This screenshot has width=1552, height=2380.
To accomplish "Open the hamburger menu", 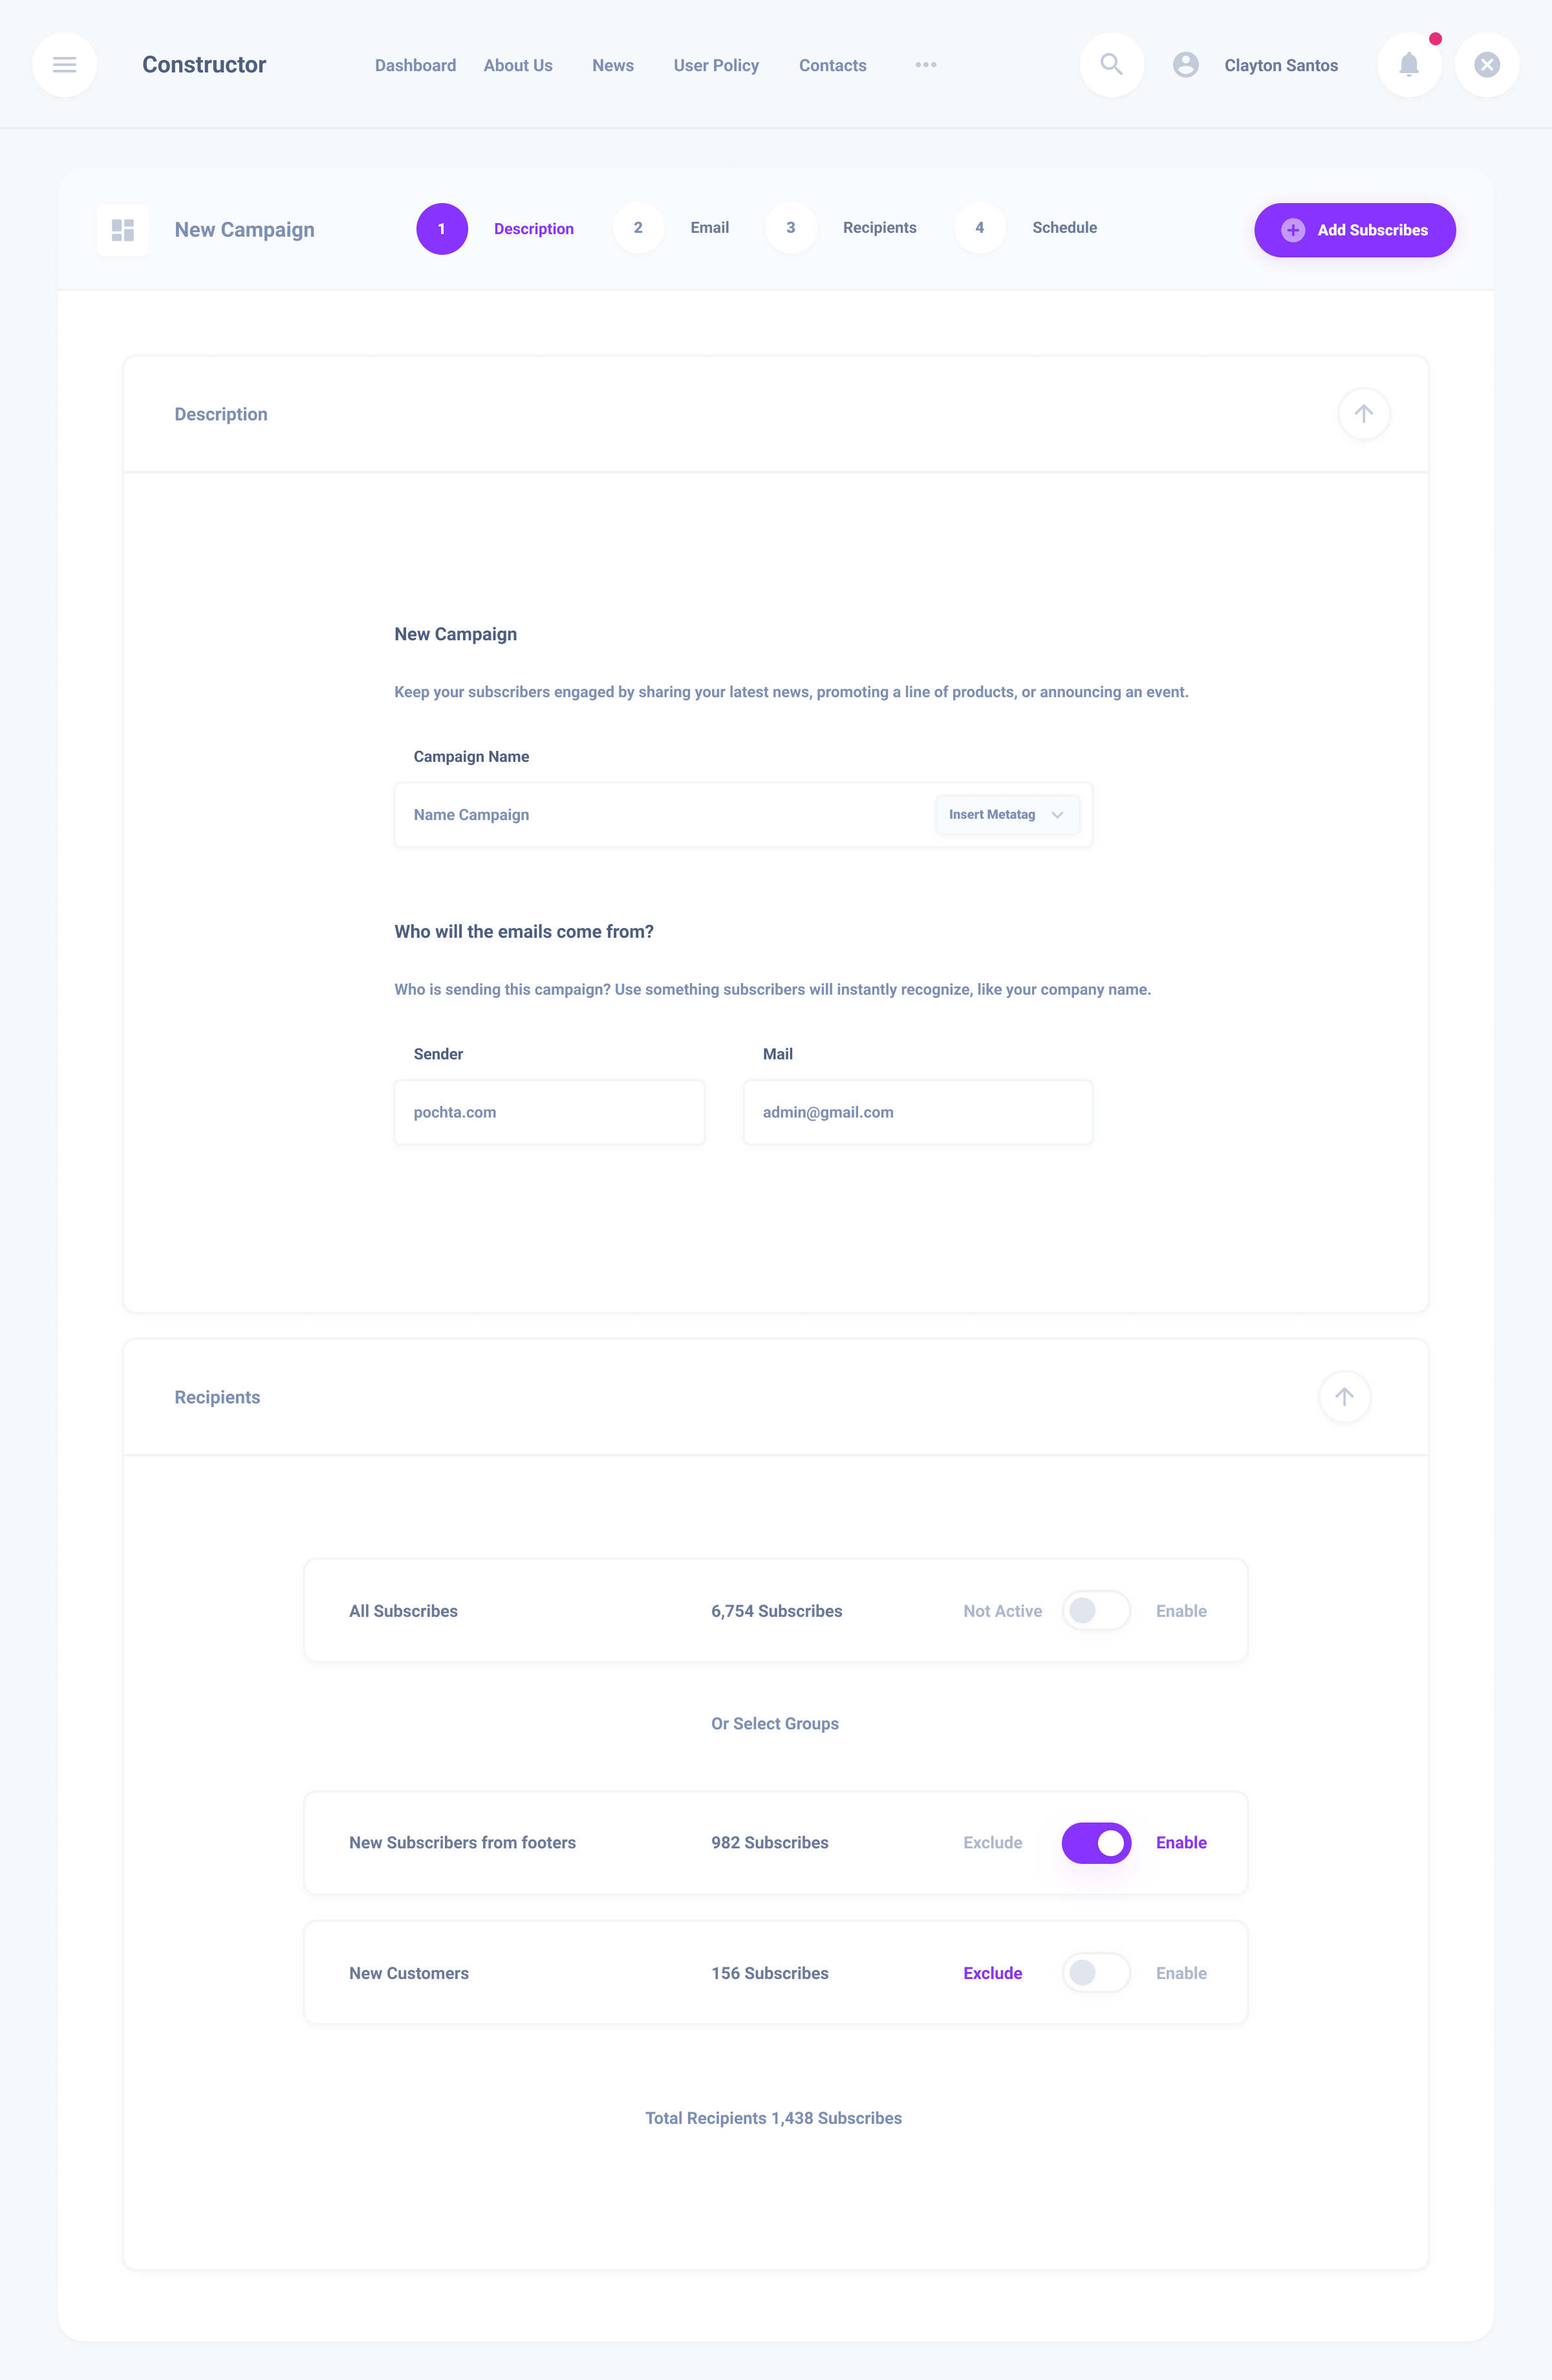I will click(65, 65).
